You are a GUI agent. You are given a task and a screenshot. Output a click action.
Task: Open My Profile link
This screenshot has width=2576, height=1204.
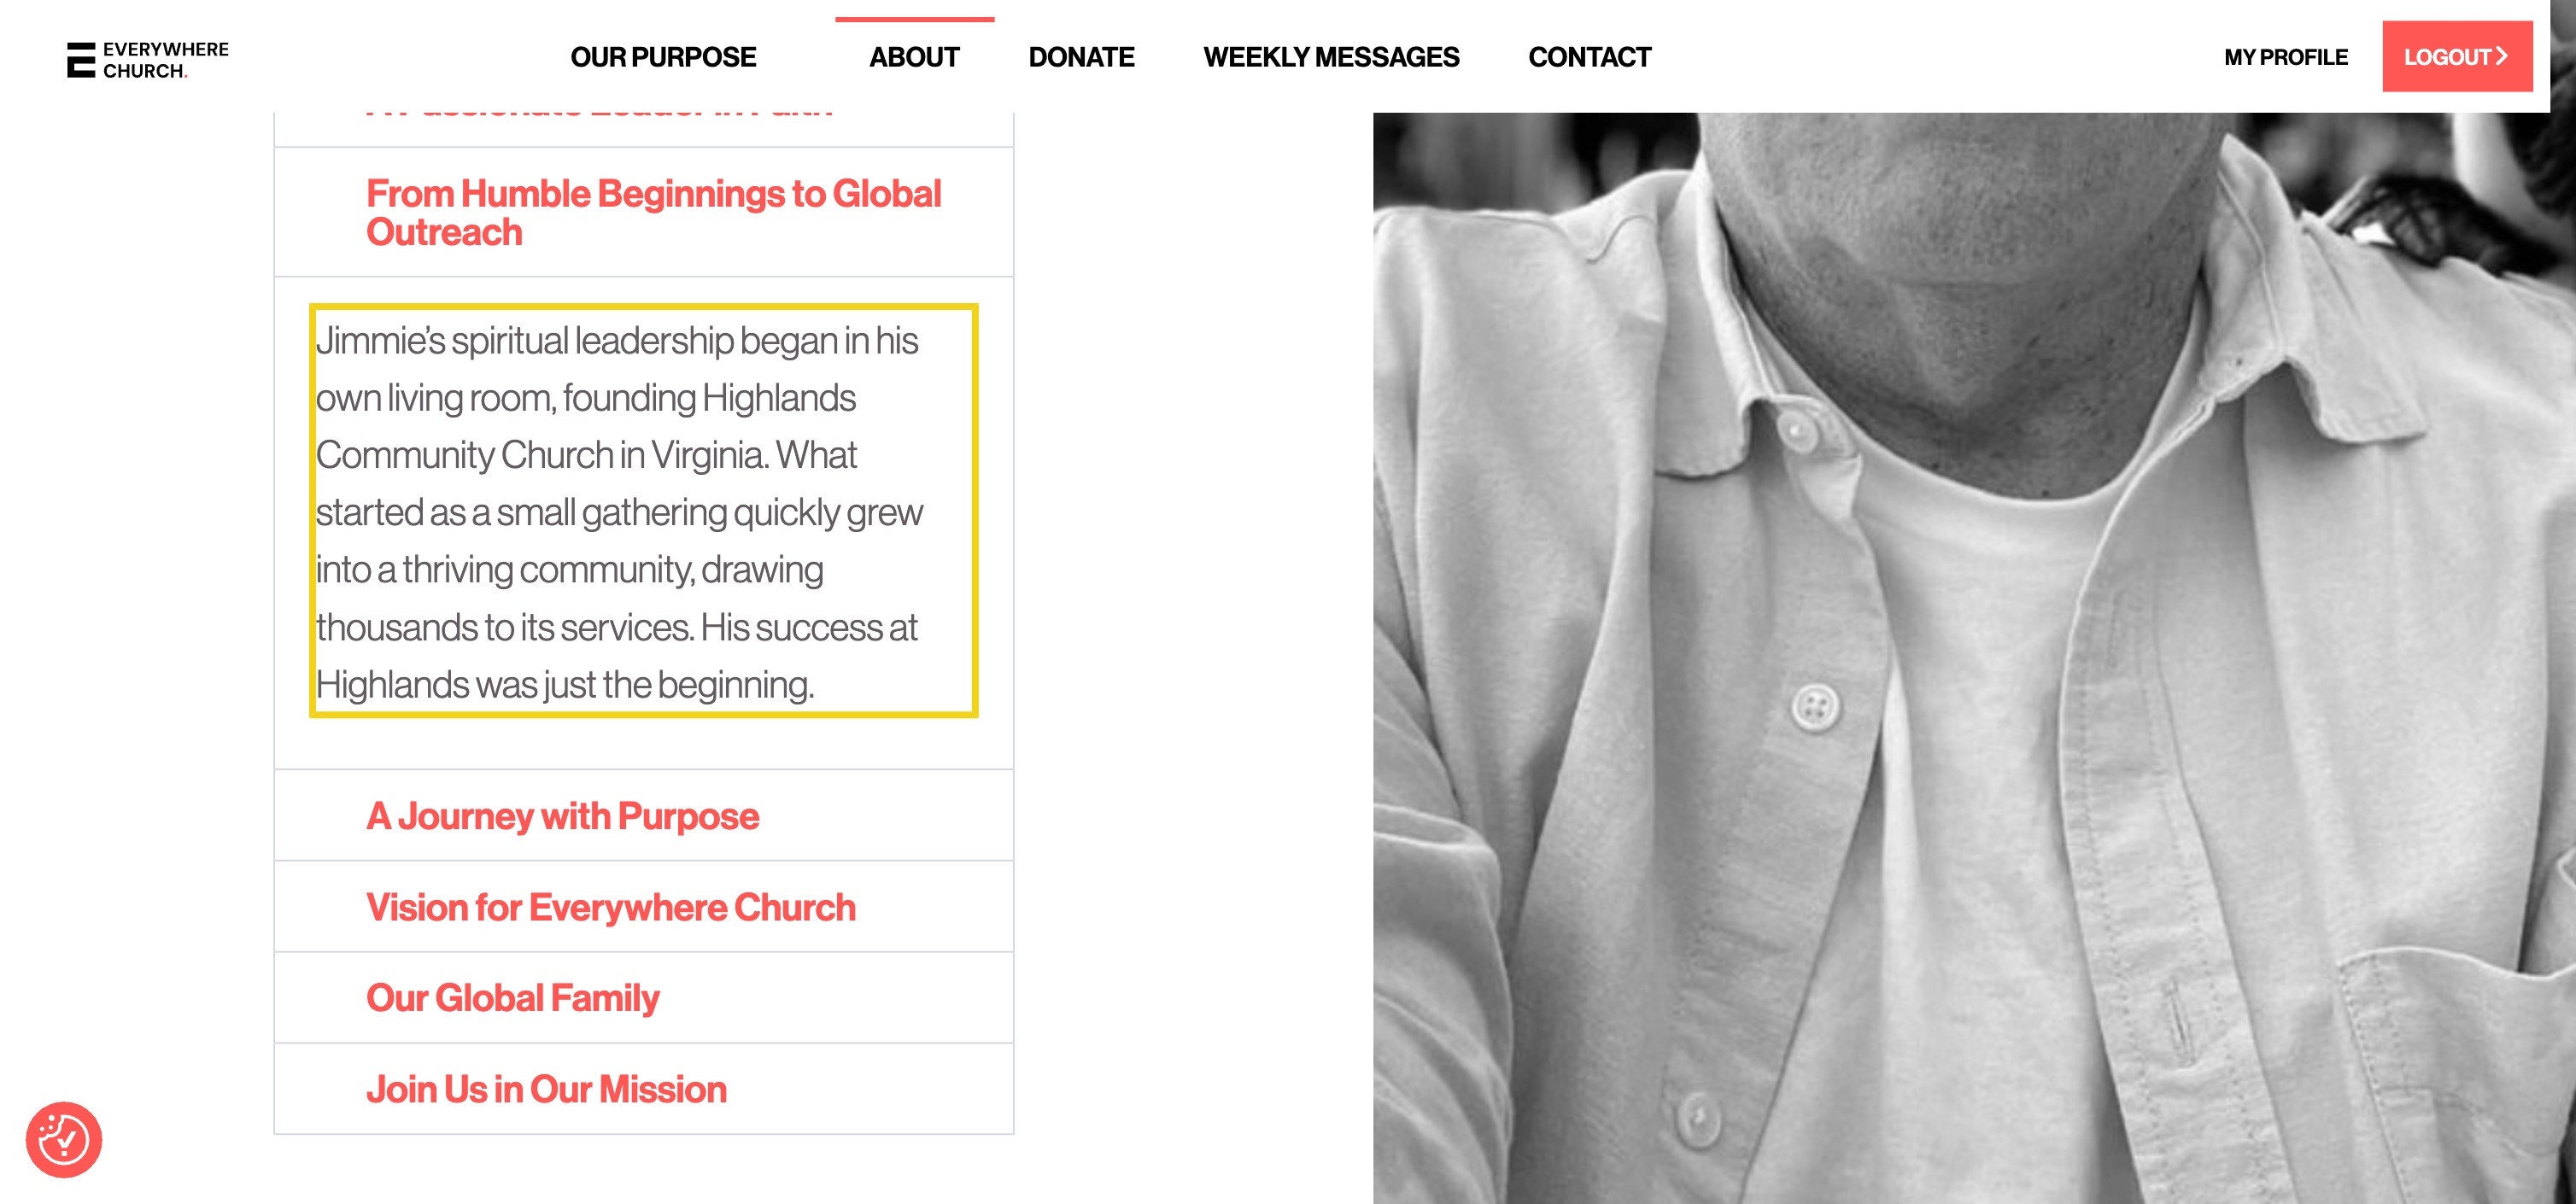coord(2285,57)
